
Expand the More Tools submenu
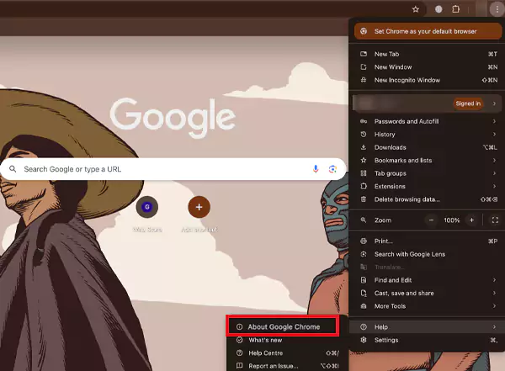coord(428,306)
